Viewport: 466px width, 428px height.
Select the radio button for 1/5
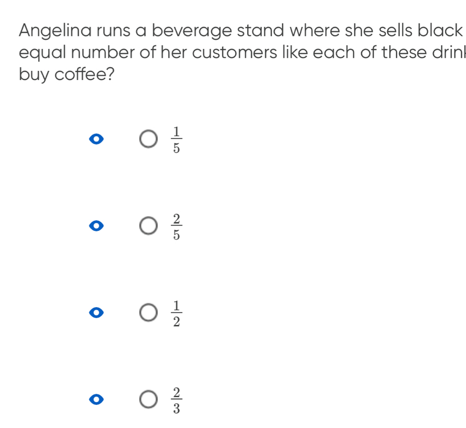click(148, 139)
